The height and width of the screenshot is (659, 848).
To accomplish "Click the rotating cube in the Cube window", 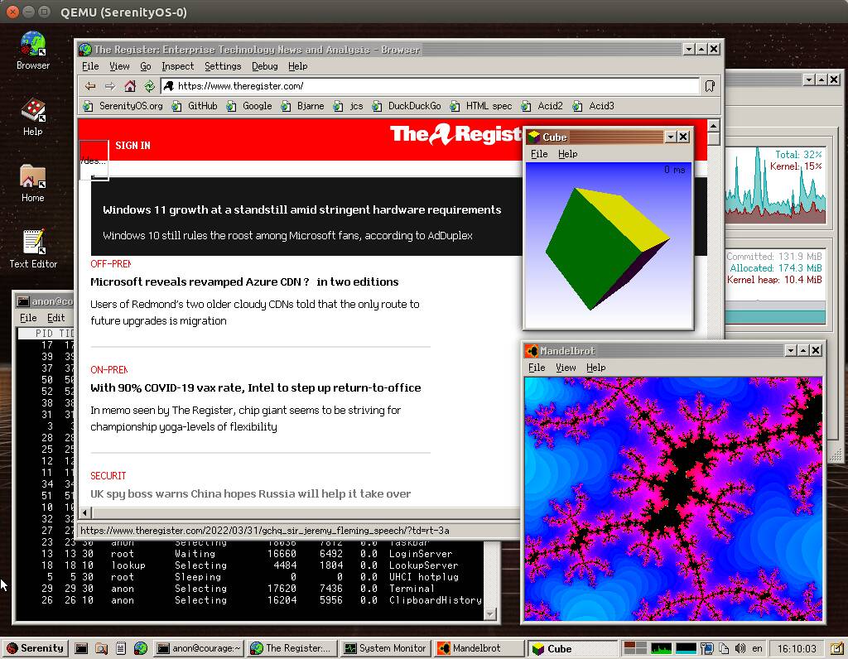I will [x=607, y=248].
